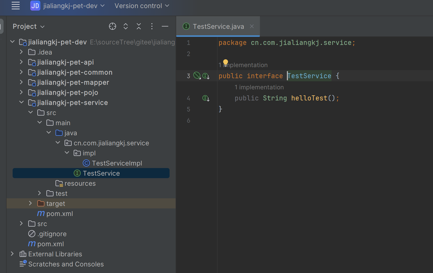The width and height of the screenshot is (433, 273).
Task: Click Select Opened File crosshair icon
Action: coord(113,26)
